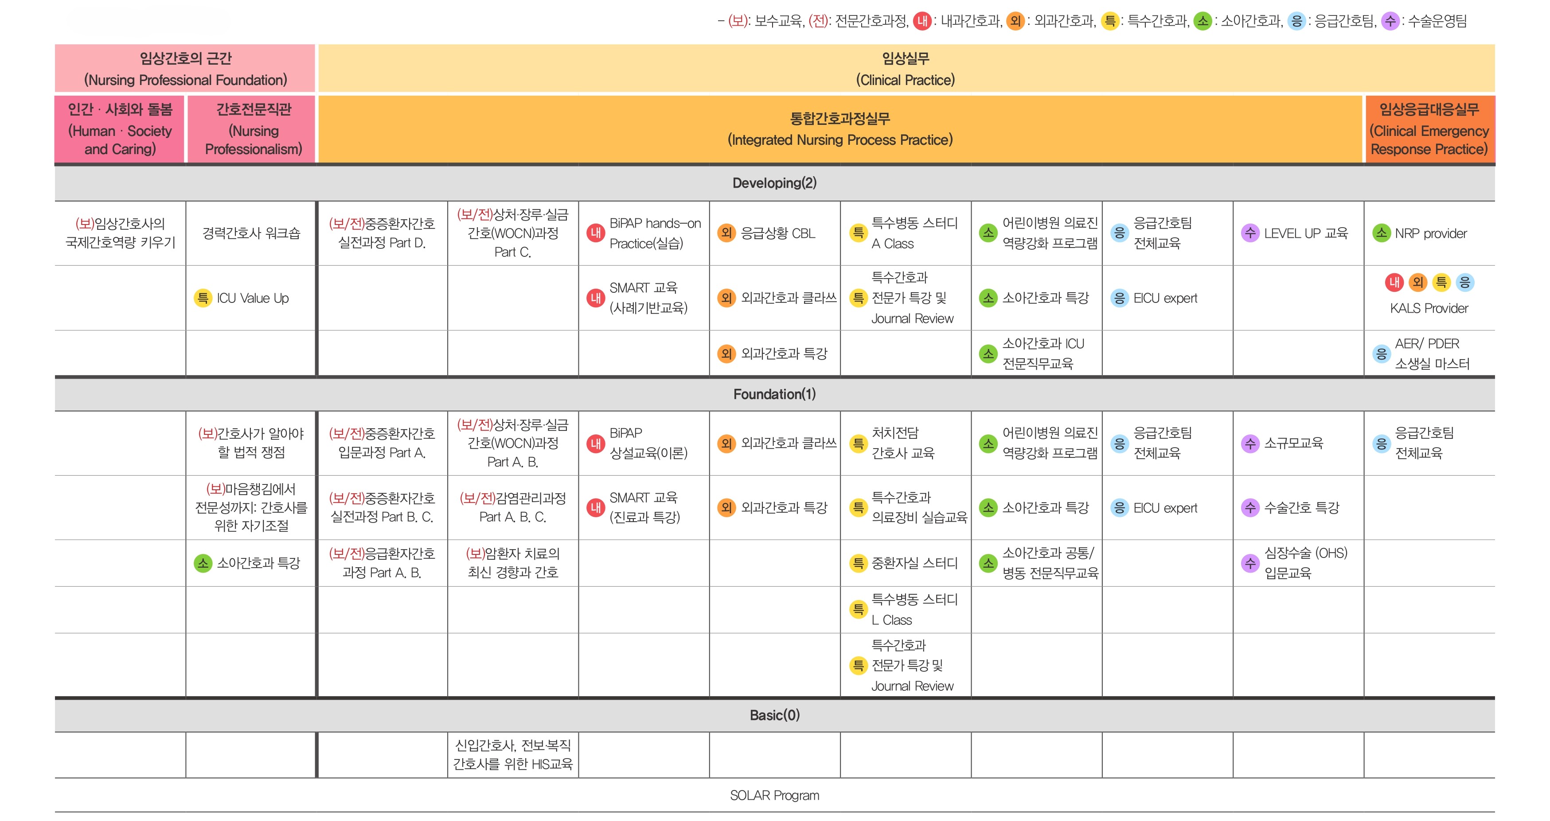Select the Developing(2) section header
1550x821 pixels.
tap(774, 183)
